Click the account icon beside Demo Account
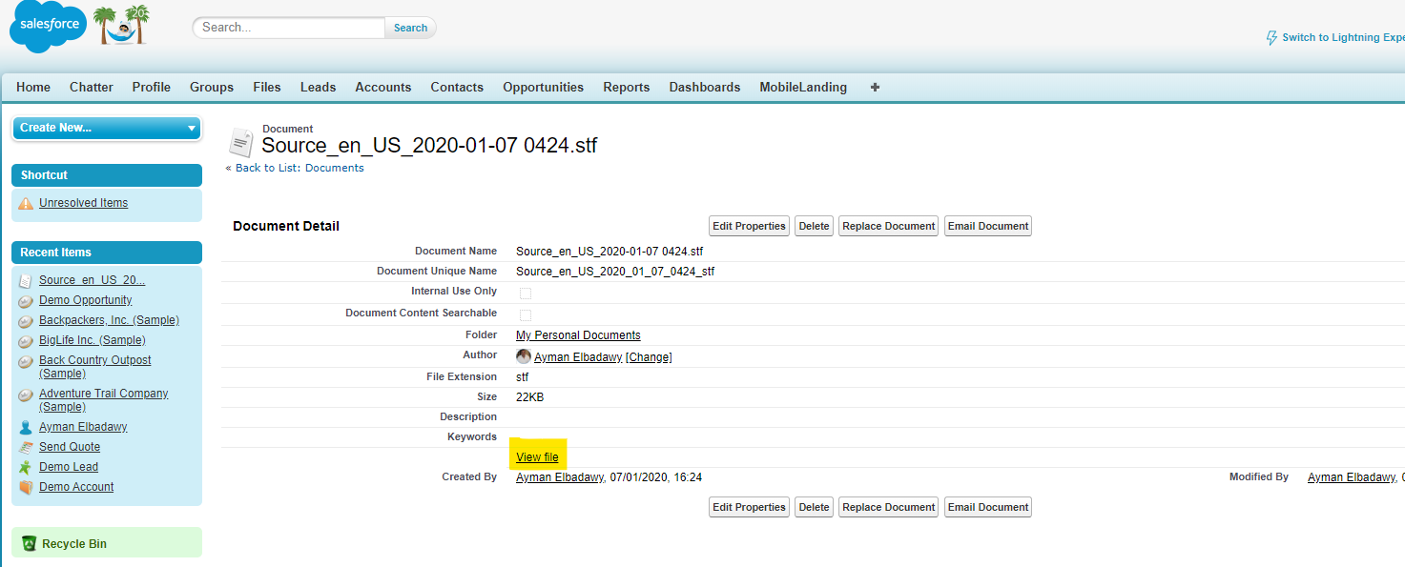1405x567 pixels. pyautogui.click(x=25, y=486)
